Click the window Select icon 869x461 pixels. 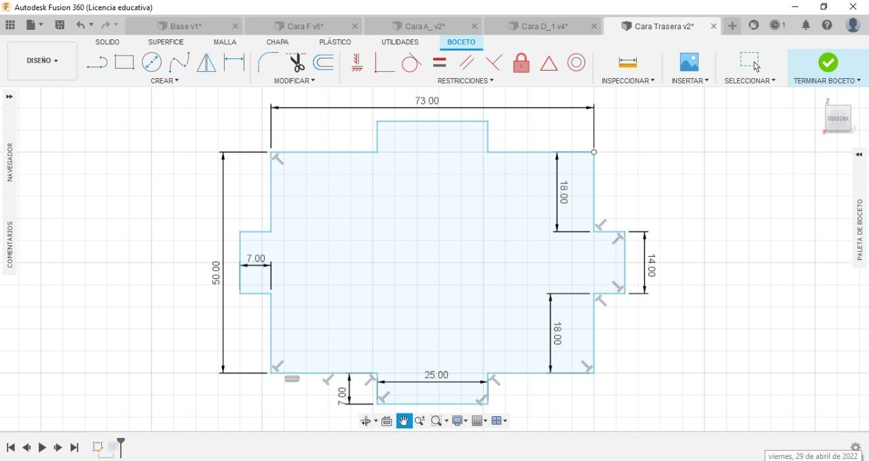pyautogui.click(x=750, y=61)
